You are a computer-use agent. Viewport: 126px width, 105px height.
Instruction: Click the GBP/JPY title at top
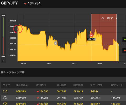pos(9,3)
